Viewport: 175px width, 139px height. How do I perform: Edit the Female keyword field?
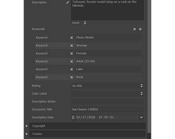pos(108,53)
